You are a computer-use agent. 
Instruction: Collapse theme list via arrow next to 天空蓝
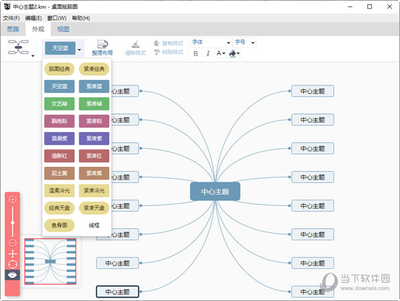(79, 49)
